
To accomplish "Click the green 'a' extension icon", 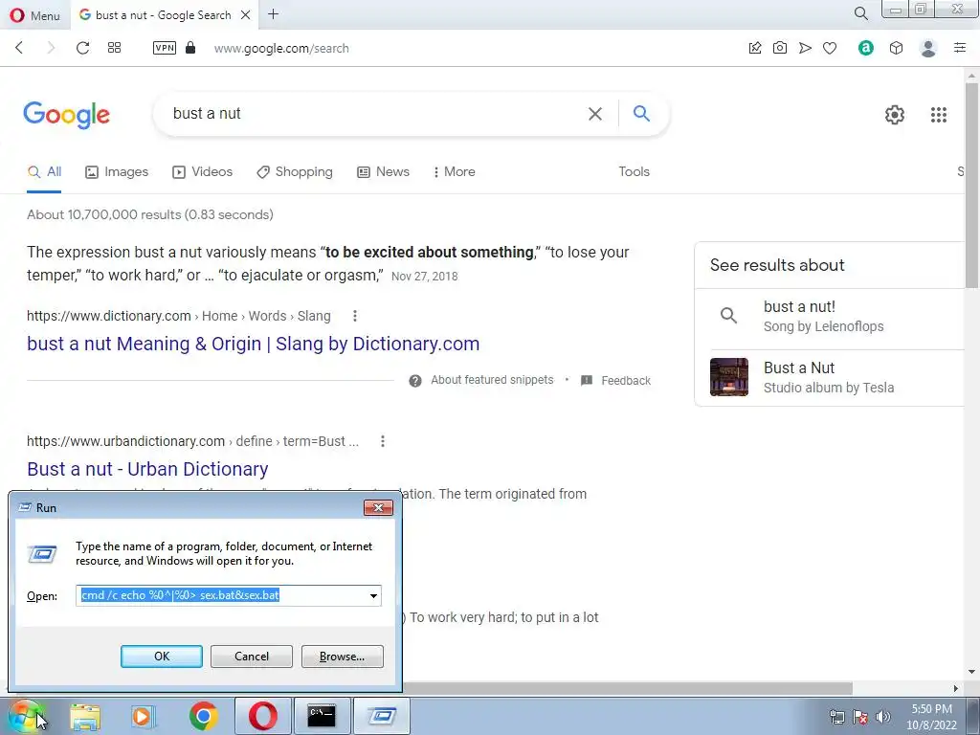I will point(865,48).
